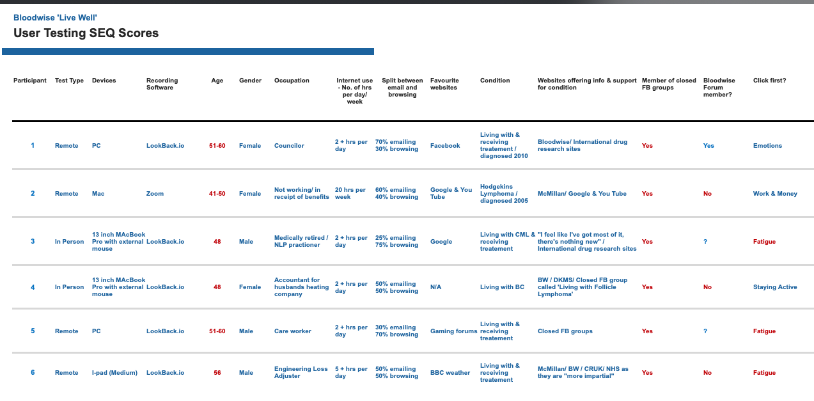Select the "Closed FB groups" cell in row 5

pyautogui.click(x=565, y=331)
